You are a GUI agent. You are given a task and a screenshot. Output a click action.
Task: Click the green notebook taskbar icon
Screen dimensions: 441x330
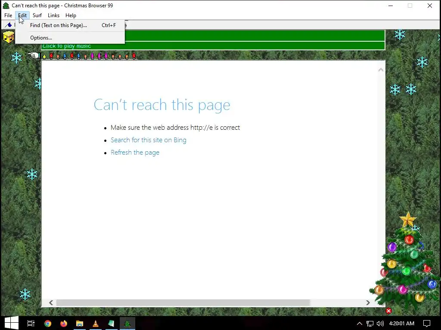click(x=112, y=323)
